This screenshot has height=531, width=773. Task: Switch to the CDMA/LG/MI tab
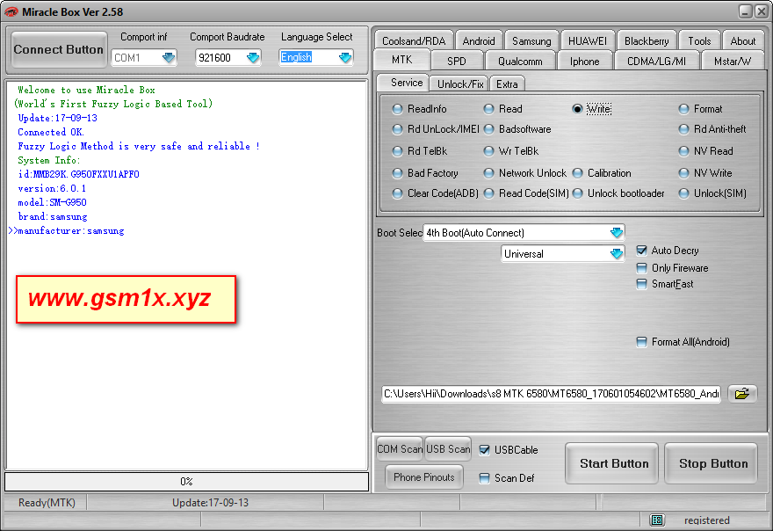point(656,62)
